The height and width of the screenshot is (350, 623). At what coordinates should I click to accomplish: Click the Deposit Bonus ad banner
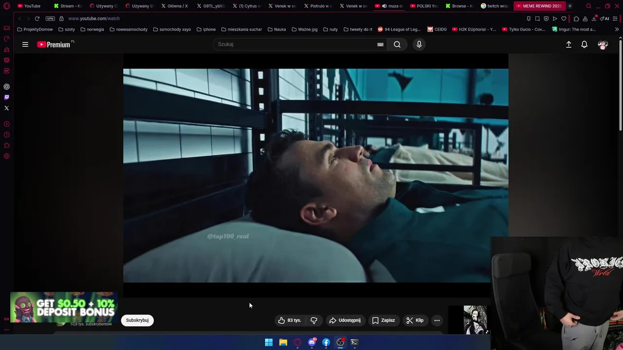[x=63, y=307]
